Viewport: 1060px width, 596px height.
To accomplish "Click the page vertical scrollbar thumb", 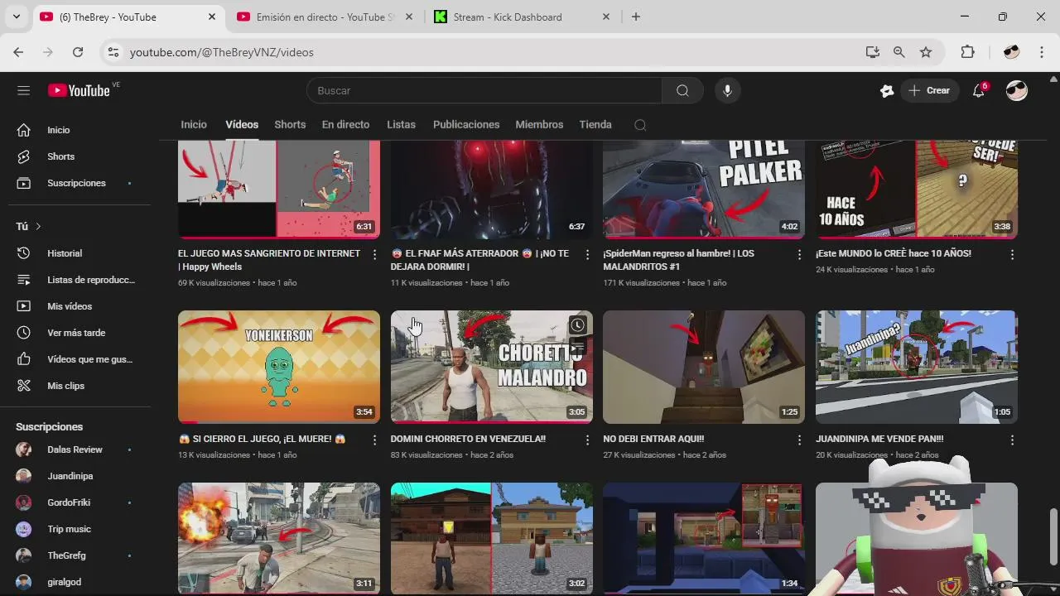I will pos(1053,538).
